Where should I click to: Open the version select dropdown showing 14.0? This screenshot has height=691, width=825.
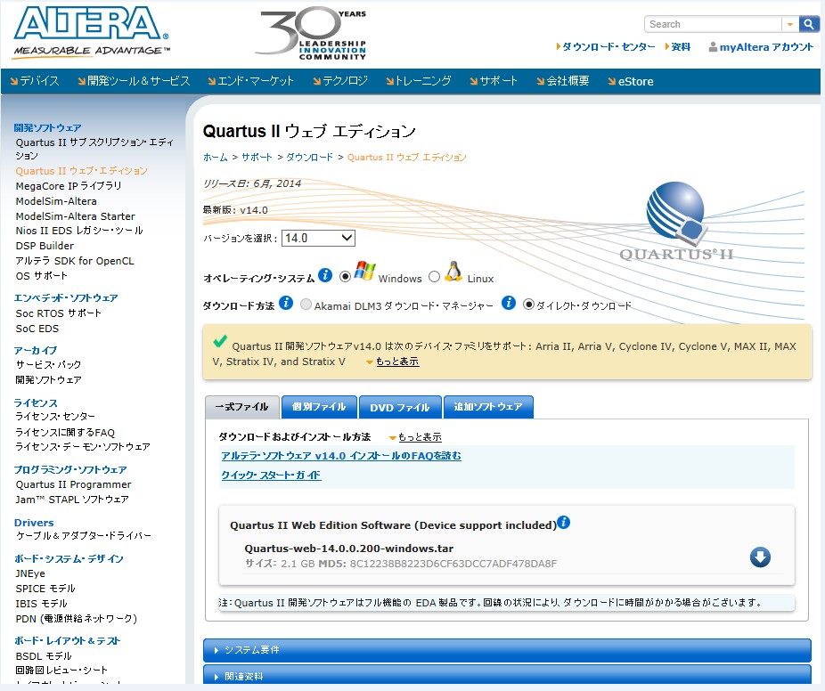(x=318, y=239)
